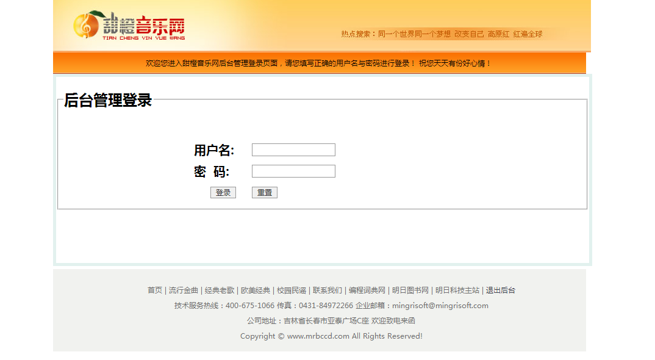Click the 用户名: label

214,150
